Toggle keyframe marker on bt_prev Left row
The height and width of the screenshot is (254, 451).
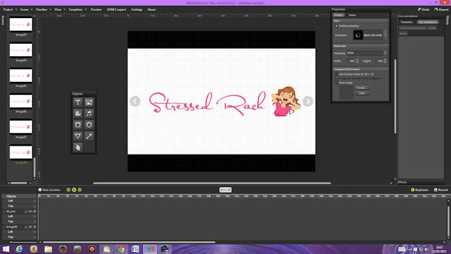click(x=35, y=217)
